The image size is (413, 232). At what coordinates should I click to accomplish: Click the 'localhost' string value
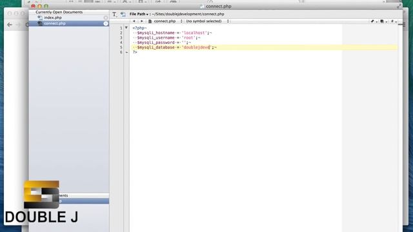point(194,33)
